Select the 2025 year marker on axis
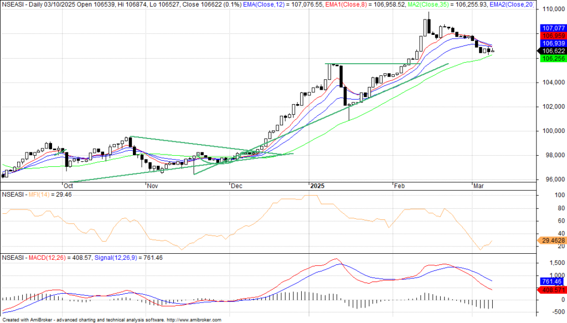 pyautogui.click(x=317, y=186)
